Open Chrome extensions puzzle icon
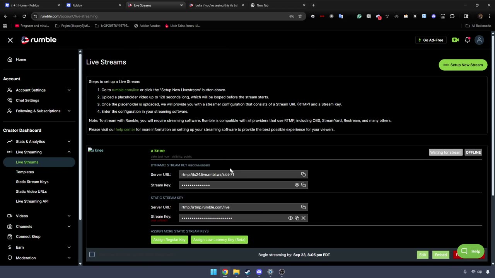This screenshot has height=278, width=495. tap(452, 16)
